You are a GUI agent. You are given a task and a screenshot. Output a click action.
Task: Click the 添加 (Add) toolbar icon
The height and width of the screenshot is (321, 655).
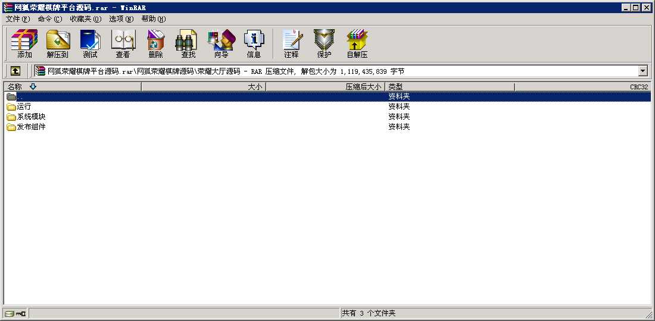24,43
